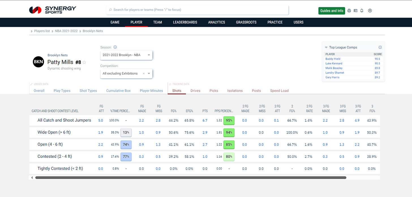412x197 pixels.
Task: Click 1.9 FG ATT in Wide Open row
Action: (100, 132)
